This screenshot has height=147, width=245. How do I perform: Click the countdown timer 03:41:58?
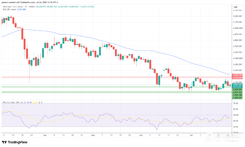[237, 87]
